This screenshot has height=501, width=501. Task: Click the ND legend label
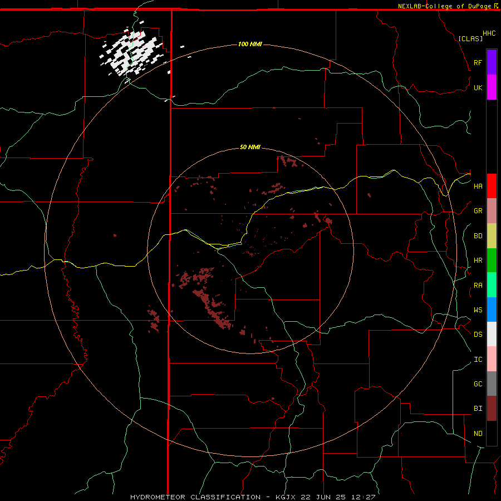478,434
